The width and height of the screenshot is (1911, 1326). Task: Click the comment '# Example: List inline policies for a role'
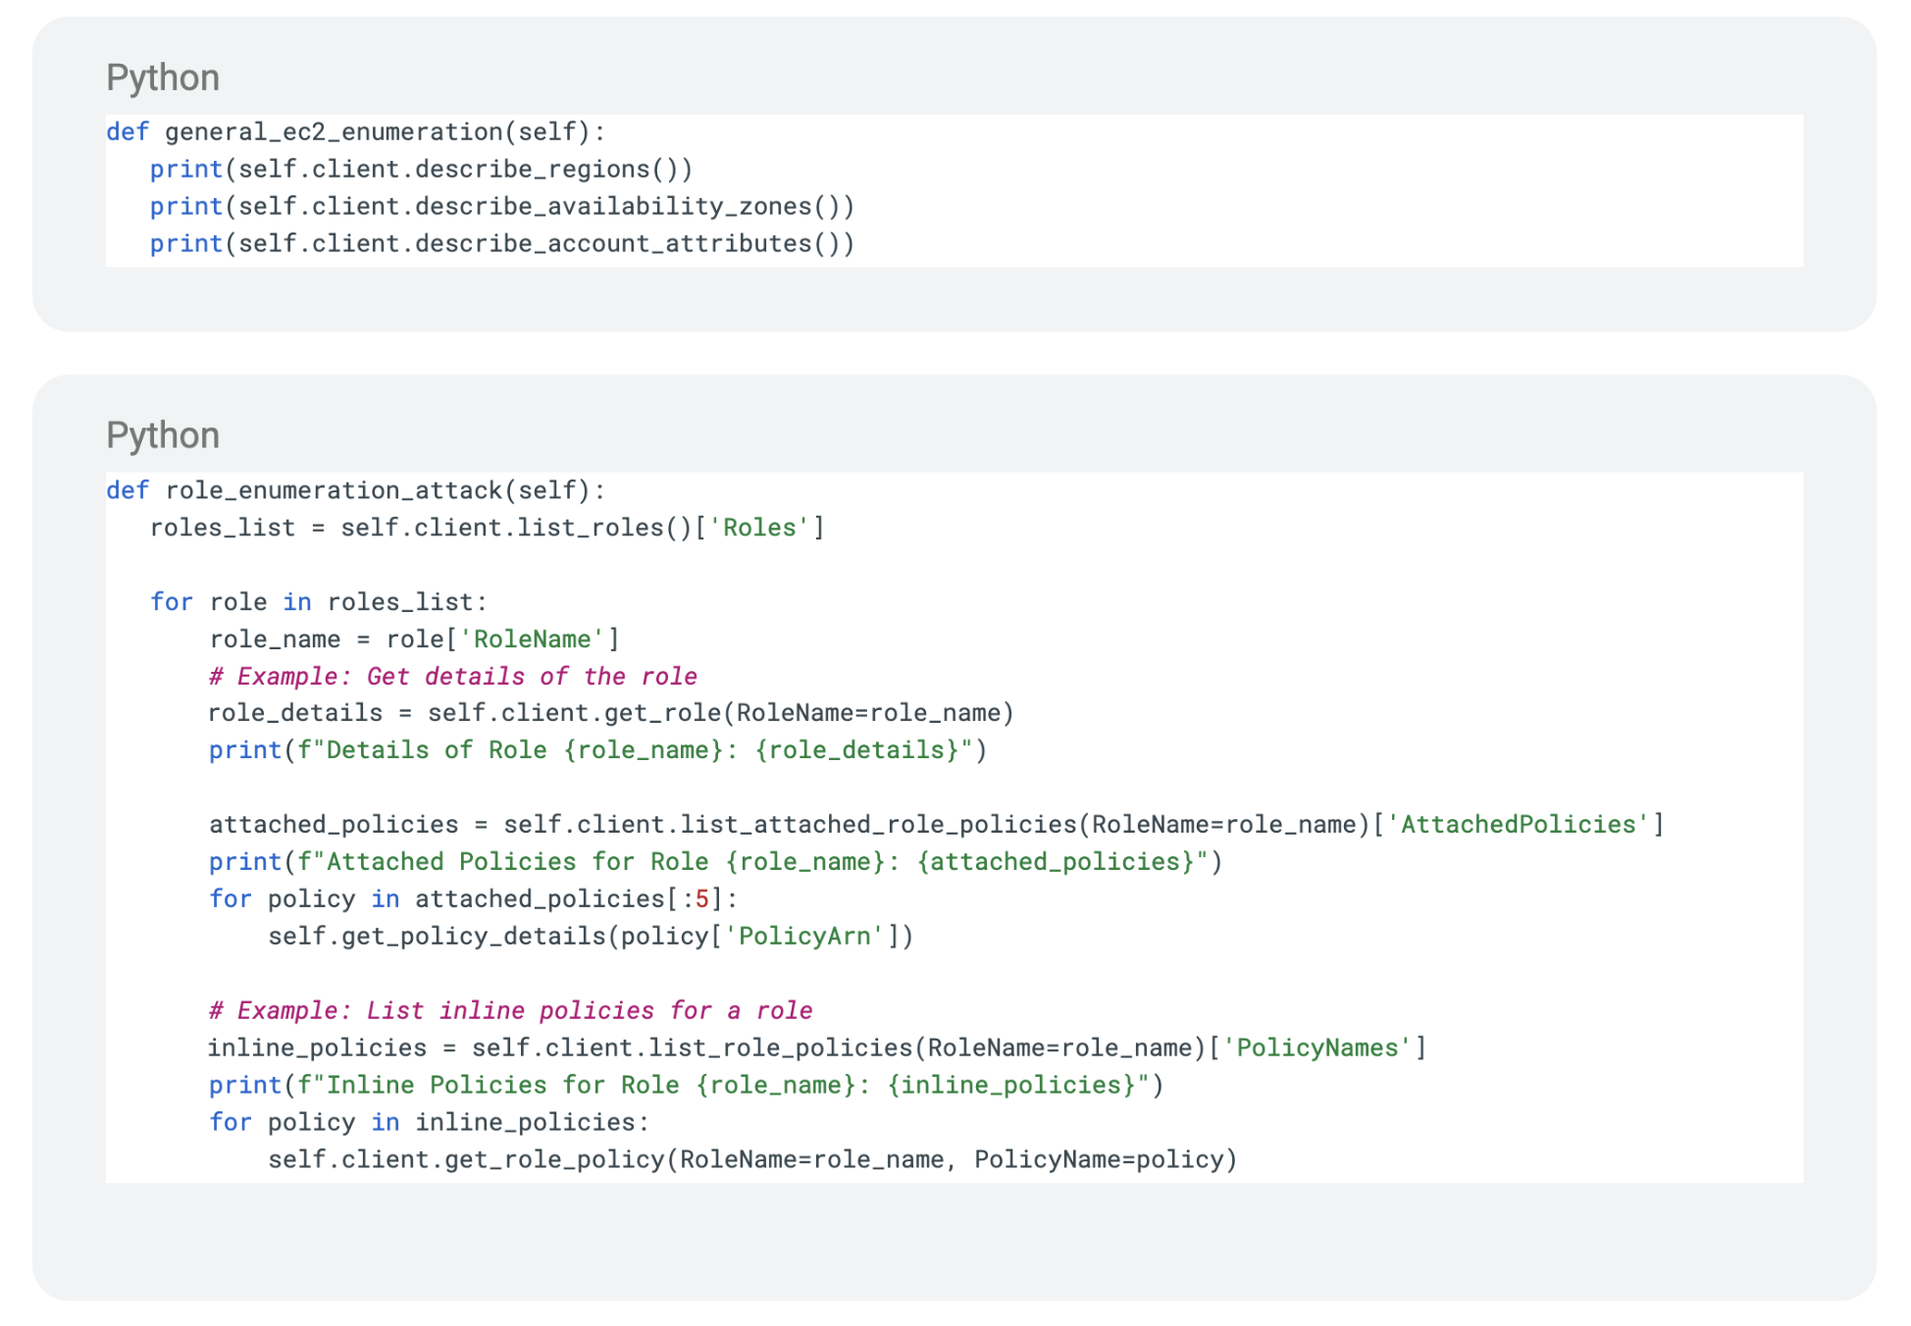click(511, 1011)
